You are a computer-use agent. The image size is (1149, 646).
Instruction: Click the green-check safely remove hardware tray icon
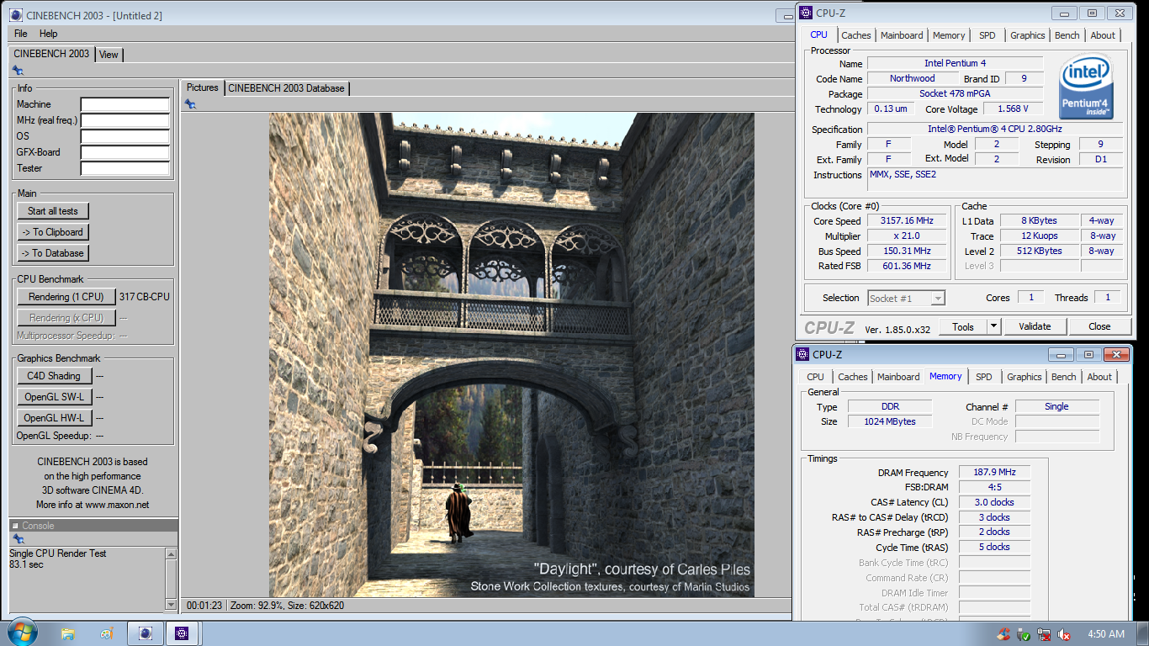click(x=1024, y=634)
